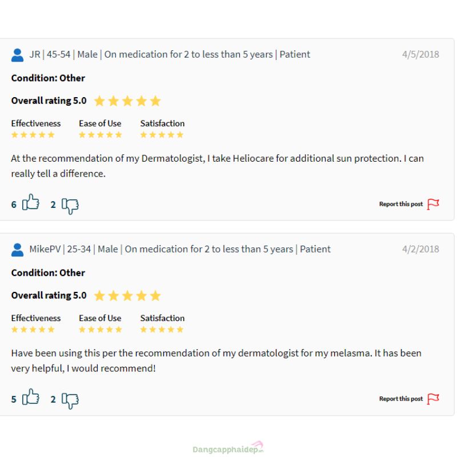Screen dimensions: 457x457
Task: Click red flag icon on JR's review
Action: 433,204
